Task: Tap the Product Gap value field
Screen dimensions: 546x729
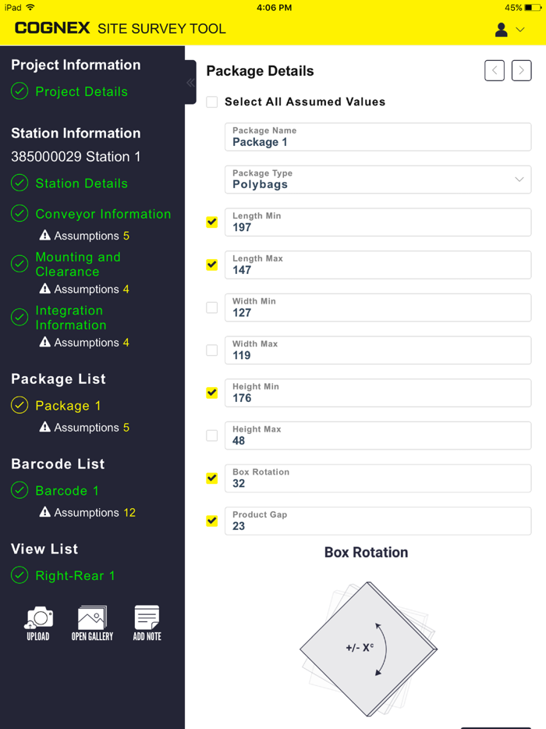Action: pos(378,521)
